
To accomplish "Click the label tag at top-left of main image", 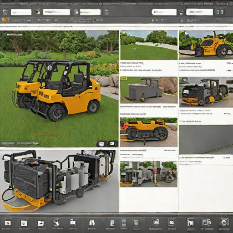I will [x=15, y=35].
